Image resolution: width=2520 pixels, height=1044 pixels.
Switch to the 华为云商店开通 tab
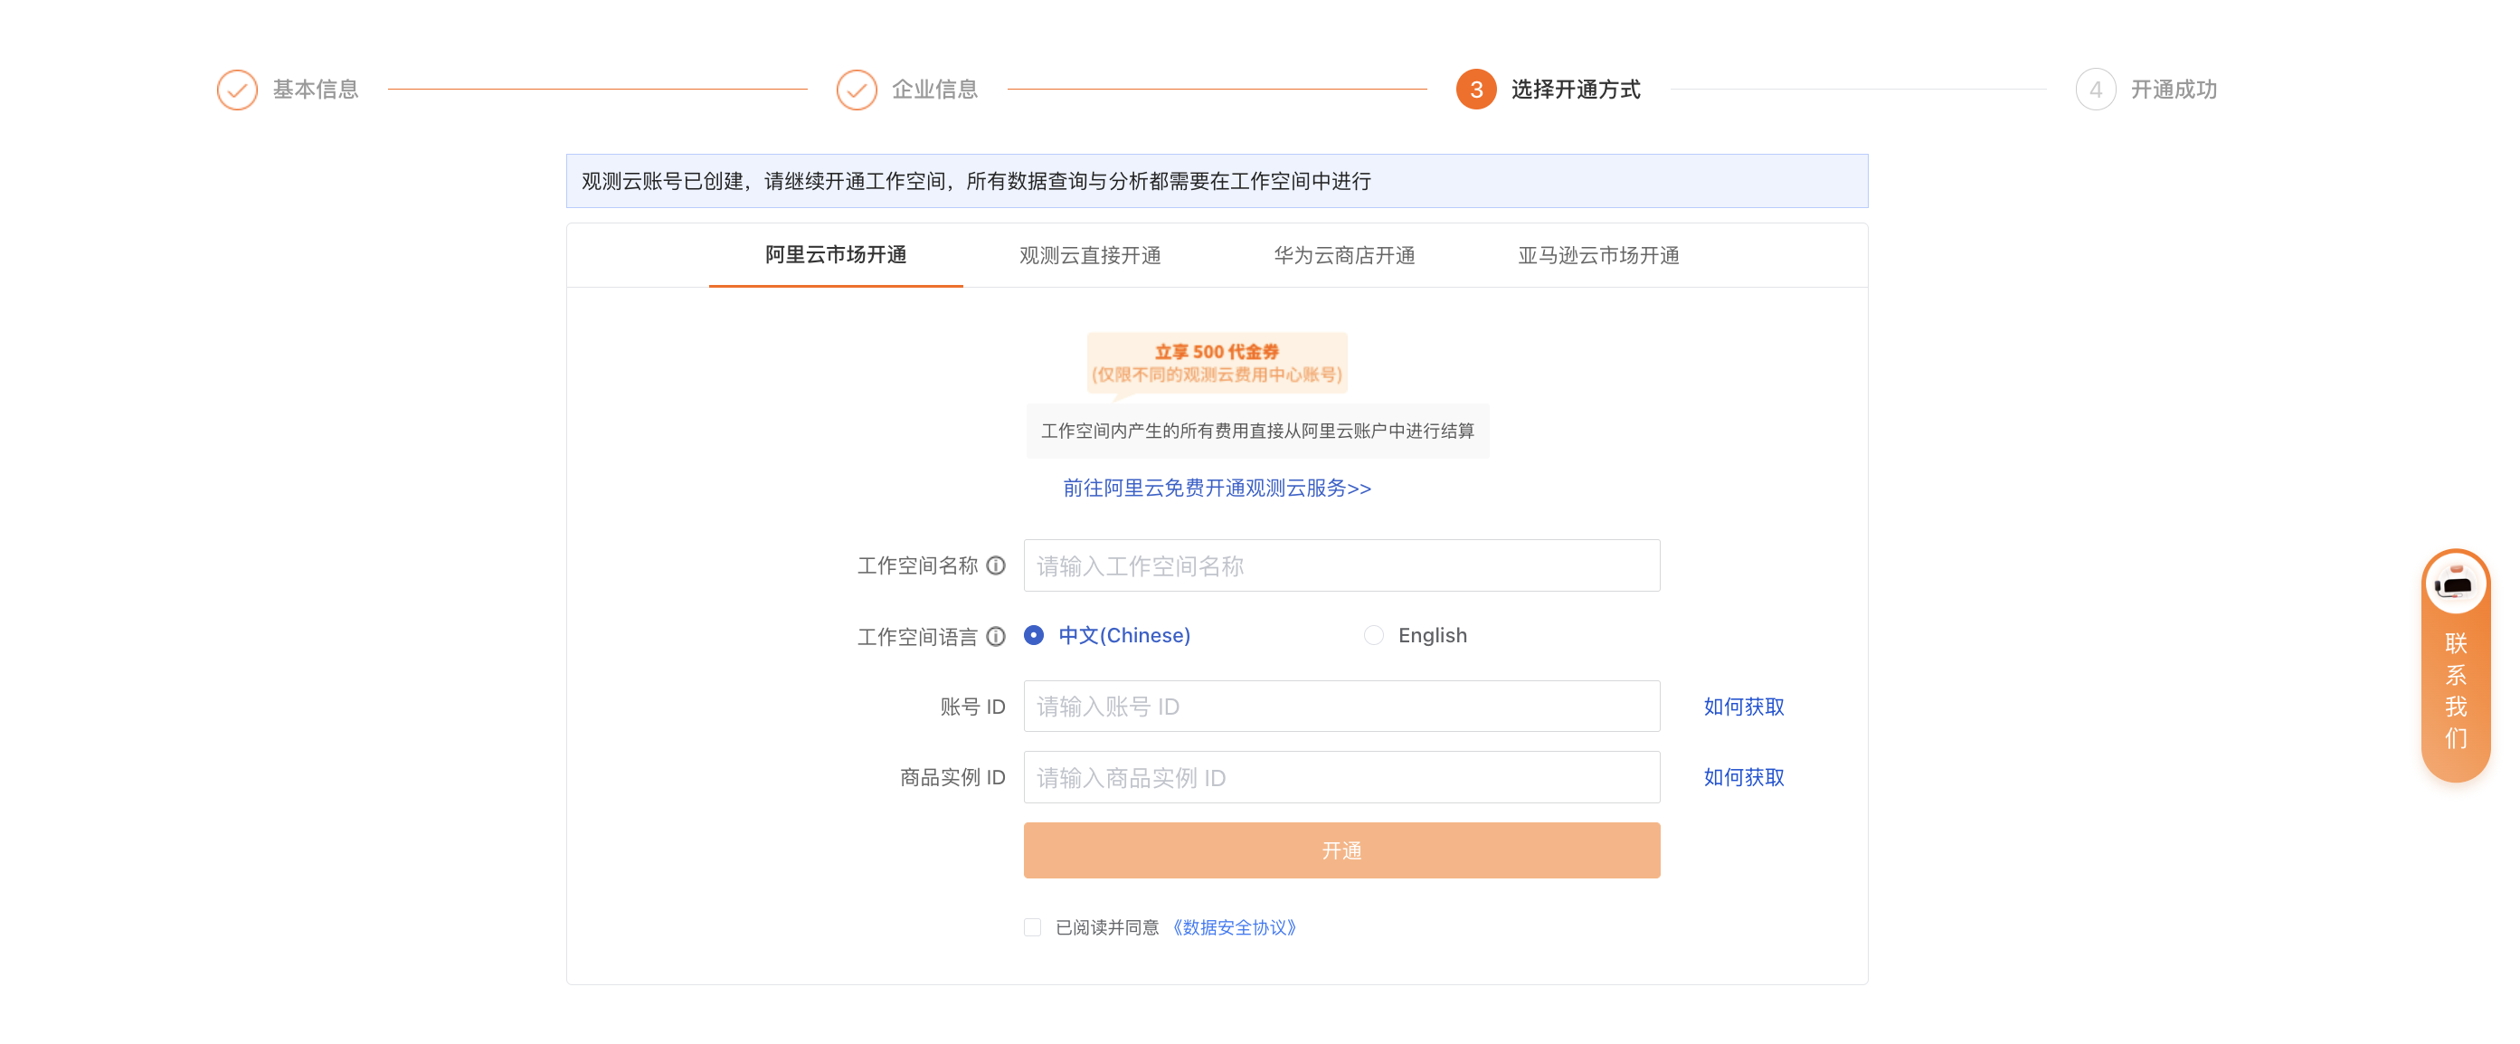(1344, 255)
